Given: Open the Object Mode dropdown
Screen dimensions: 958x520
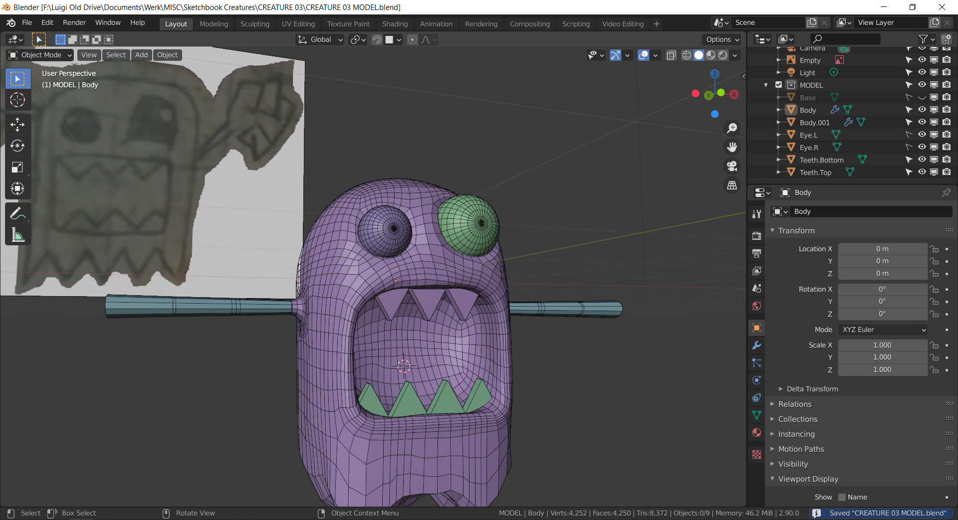Looking at the screenshot, I should 40,55.
